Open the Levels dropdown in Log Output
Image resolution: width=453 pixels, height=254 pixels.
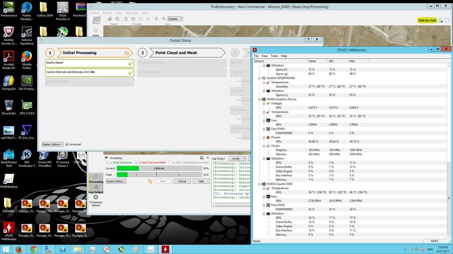[x=237, y=158]
